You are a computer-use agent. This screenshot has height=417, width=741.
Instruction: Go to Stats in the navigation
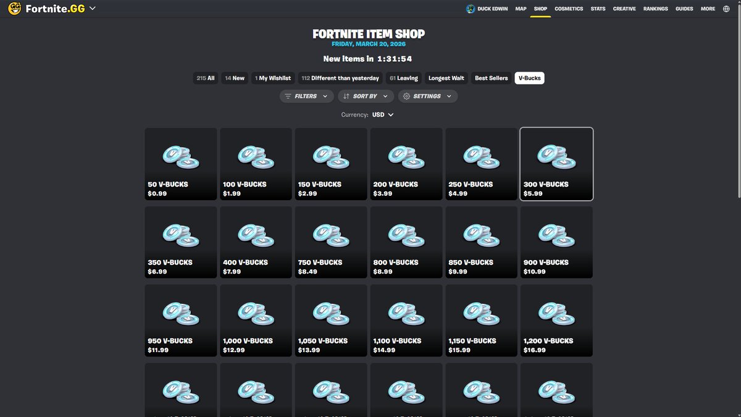click(598, 9)
